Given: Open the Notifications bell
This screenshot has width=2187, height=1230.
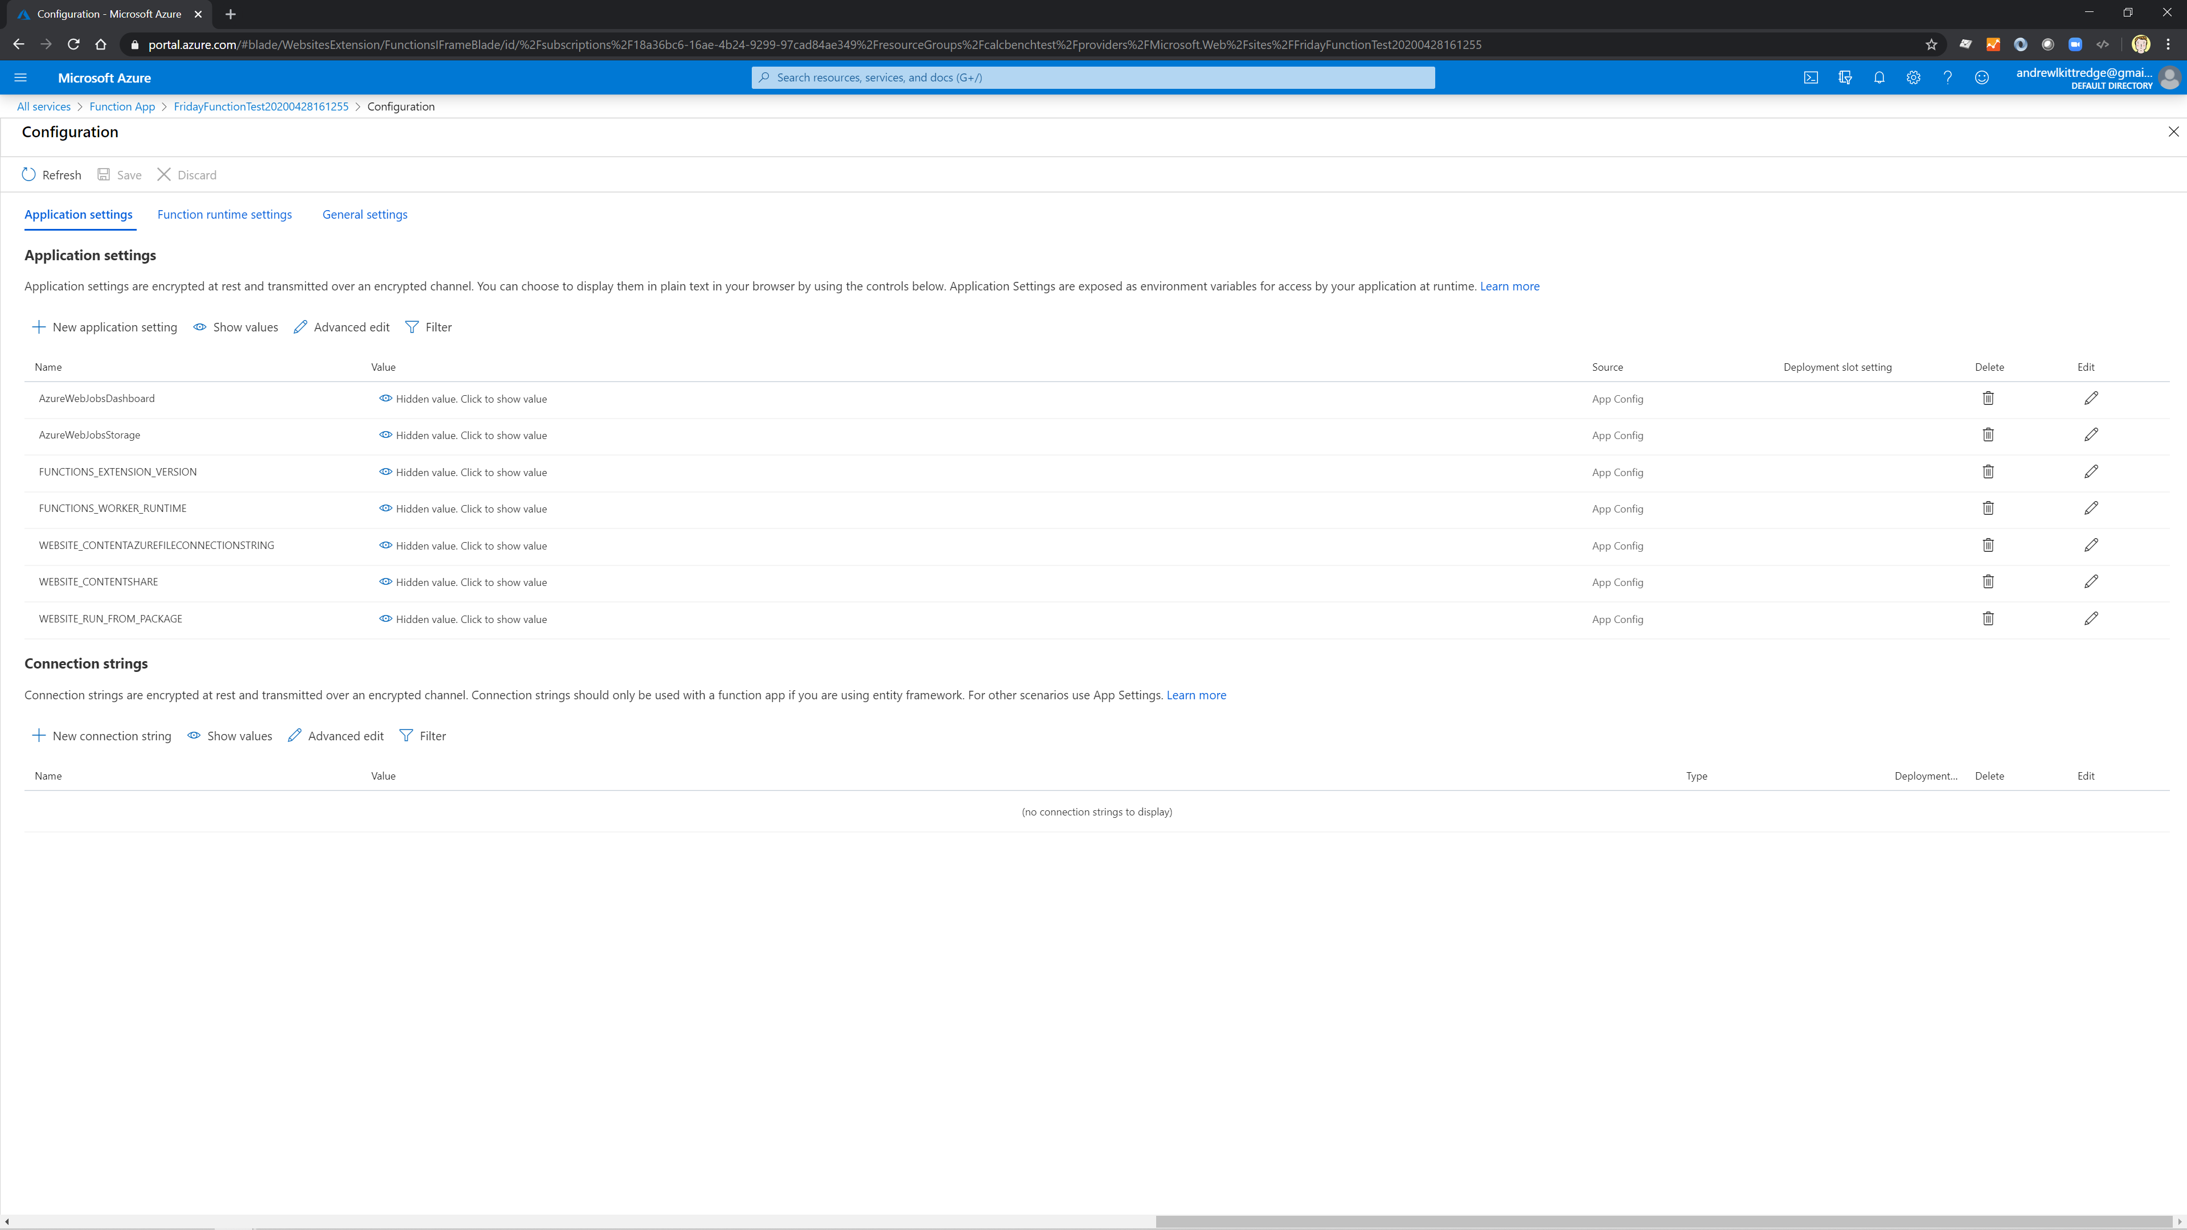Looking at the screenshot, I should coord(1878,77).
